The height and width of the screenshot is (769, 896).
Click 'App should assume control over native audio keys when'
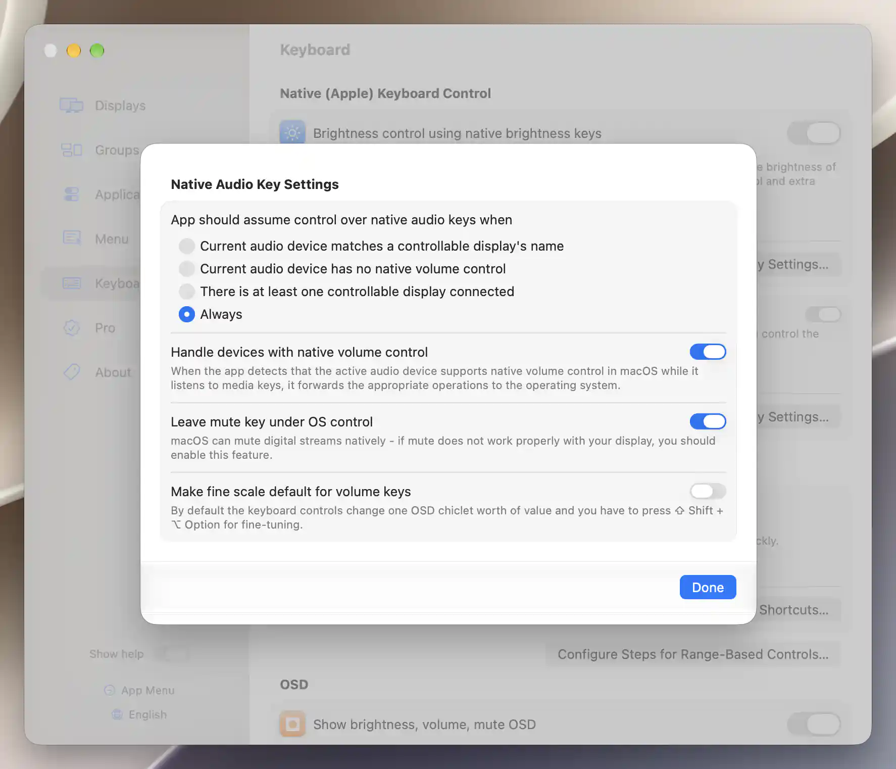point(341,220)
